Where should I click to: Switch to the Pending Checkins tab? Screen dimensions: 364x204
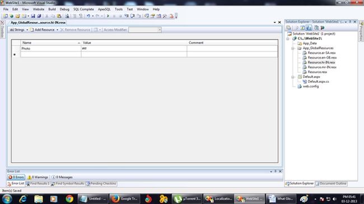(101, 183)
